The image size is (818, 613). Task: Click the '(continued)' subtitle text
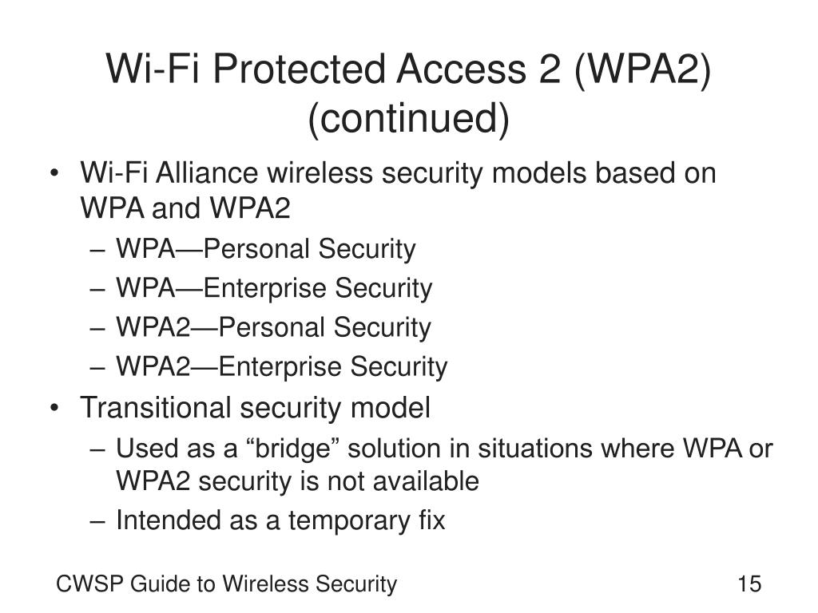click(408, 118)
